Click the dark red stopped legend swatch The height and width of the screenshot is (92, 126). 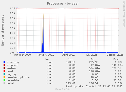[x=4, y=65]
